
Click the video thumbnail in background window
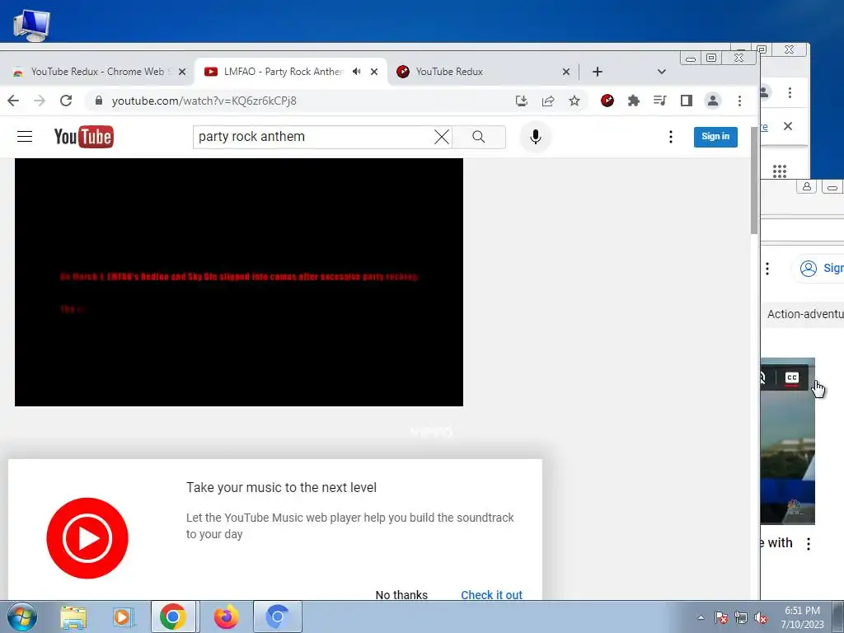pos(787,442)
